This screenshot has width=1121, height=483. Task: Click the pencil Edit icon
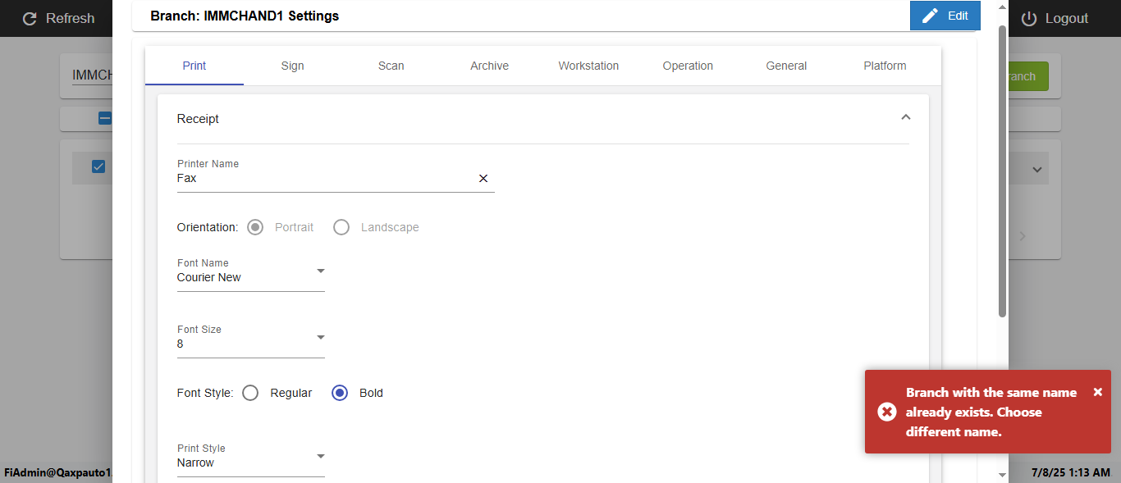pos(930,16)
